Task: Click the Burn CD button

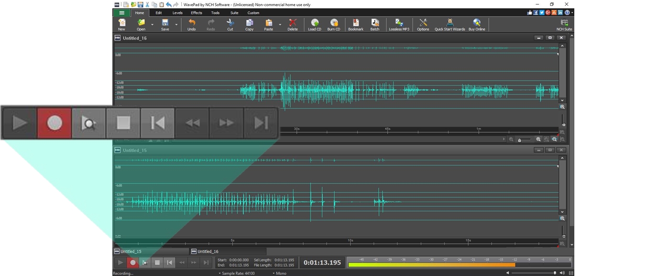Action: click(334, 25)
